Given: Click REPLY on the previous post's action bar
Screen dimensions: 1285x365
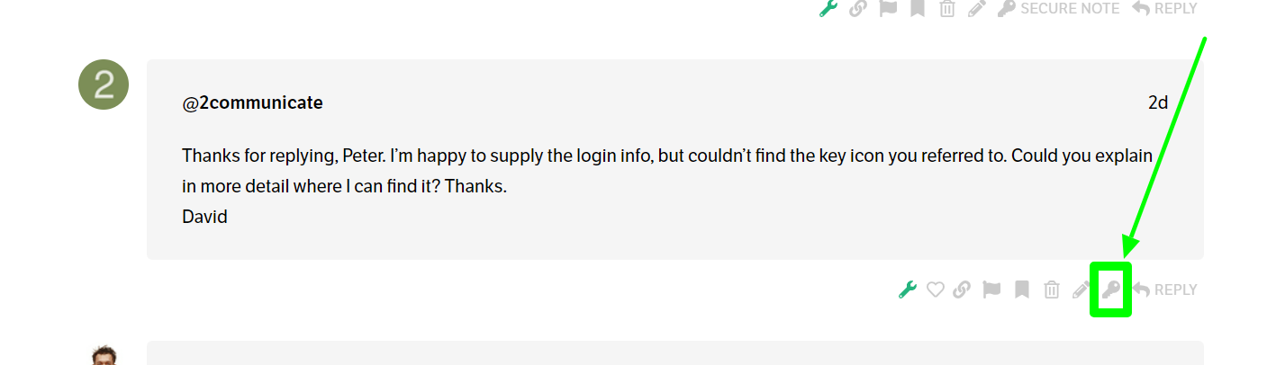Looking at the screenshot, I should pyautogui.click(x=1165, y=8).
